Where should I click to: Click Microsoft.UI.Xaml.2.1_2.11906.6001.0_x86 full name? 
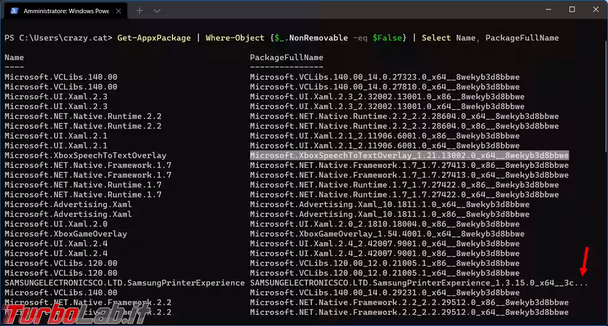pos(385,136)
